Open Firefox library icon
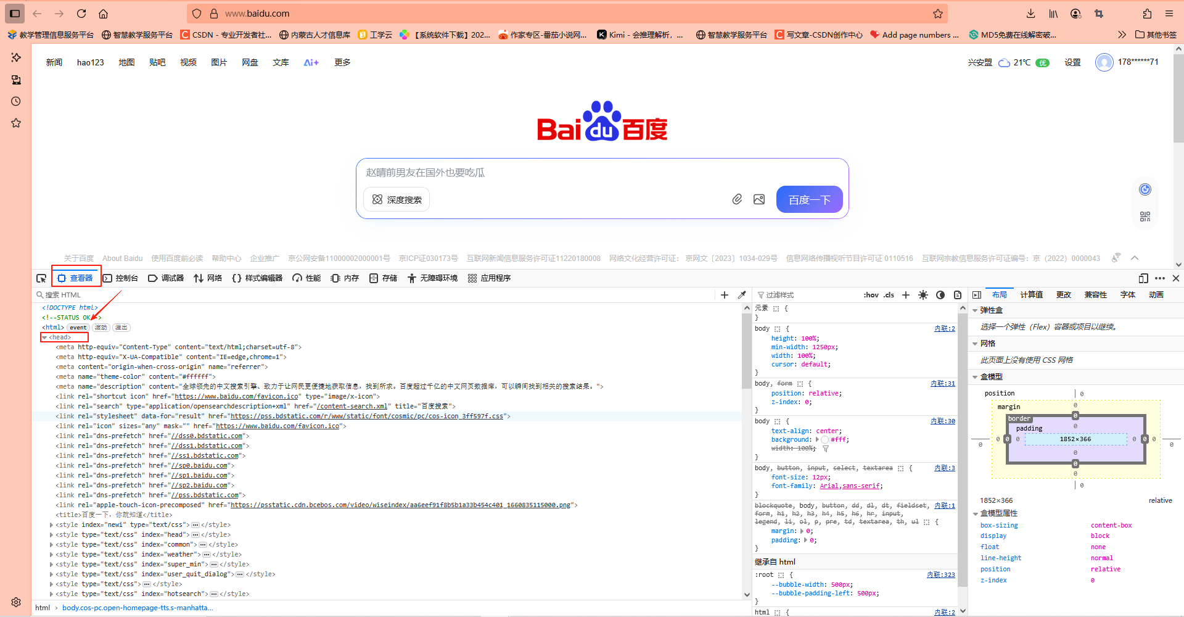 tap(1053, 14)
